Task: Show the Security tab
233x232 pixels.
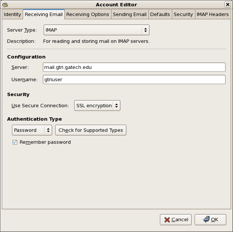Action: [183, 15]
